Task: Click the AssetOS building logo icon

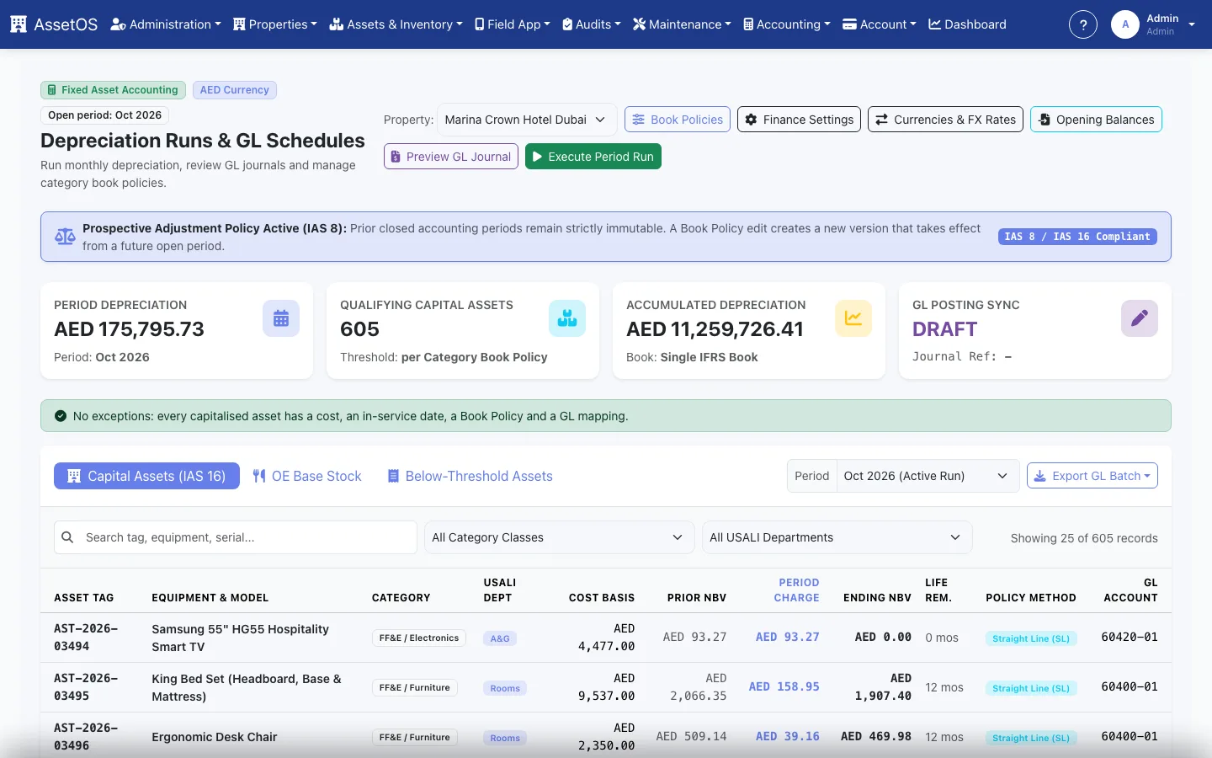Action: (19, 24)
